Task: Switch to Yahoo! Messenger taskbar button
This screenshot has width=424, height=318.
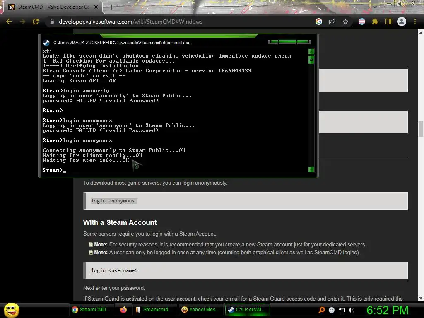Action: [201, 310]
